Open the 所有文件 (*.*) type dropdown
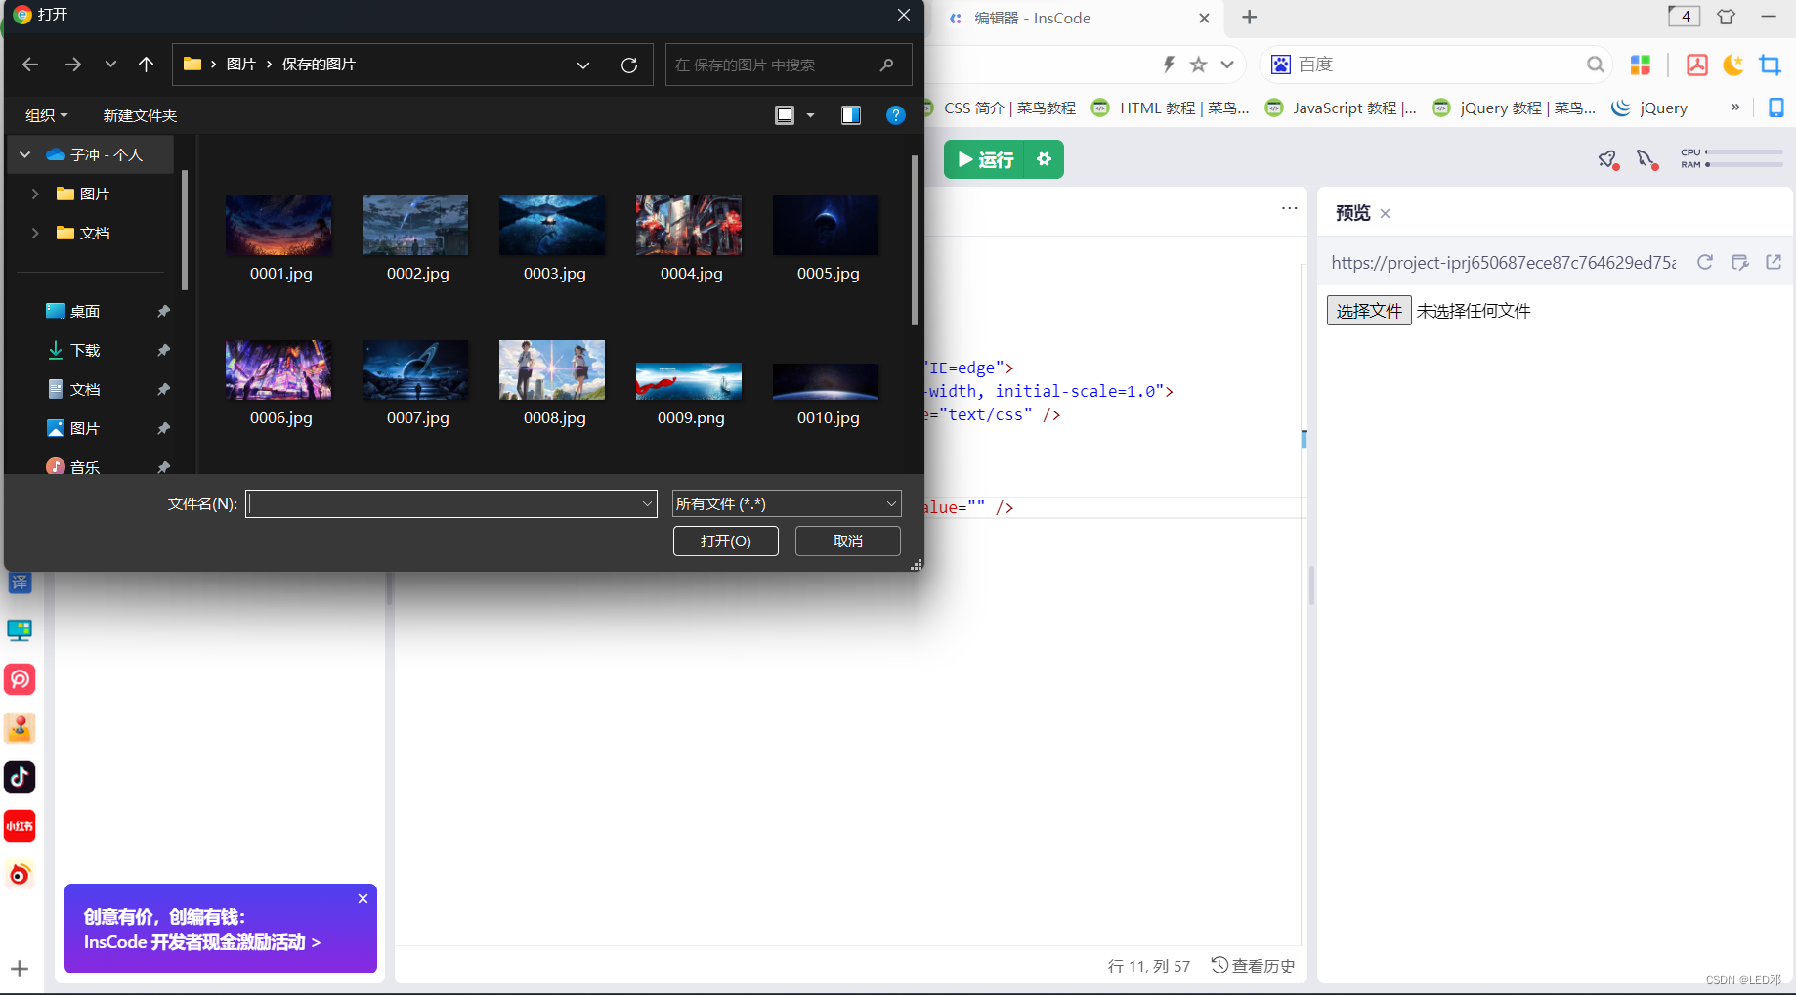 pyautogui.click(x=787, y=503)
